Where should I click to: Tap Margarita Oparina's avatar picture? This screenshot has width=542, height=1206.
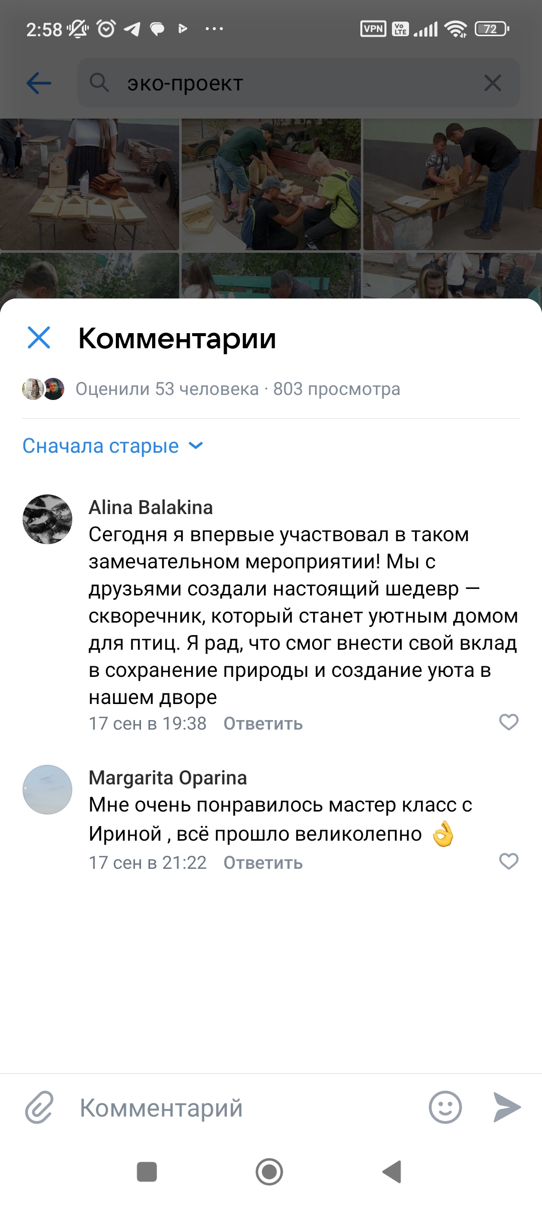point(47,789)
